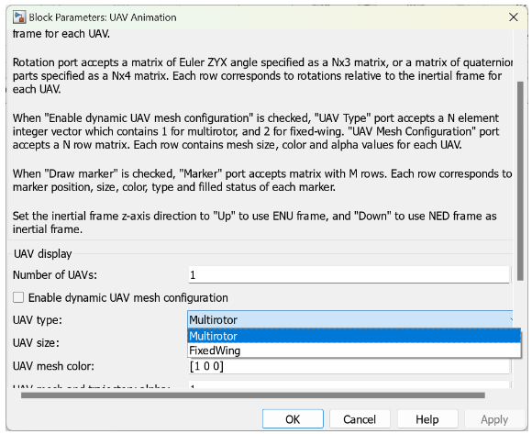Click the UAV type label
Image resolution: width=532 pixels, height=434 pixels.
(x=38, y=320)
